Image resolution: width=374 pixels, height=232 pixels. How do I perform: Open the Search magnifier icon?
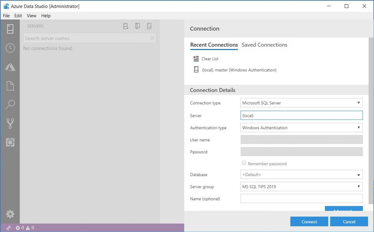pos(10,105)
